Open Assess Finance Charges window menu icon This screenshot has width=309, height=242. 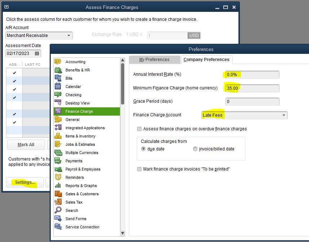click(x=6, y=7)
